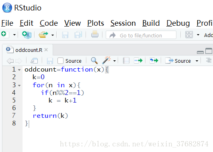Minimize the source editor pane
The height and width of the screenshot is (152, 213).
200,52
